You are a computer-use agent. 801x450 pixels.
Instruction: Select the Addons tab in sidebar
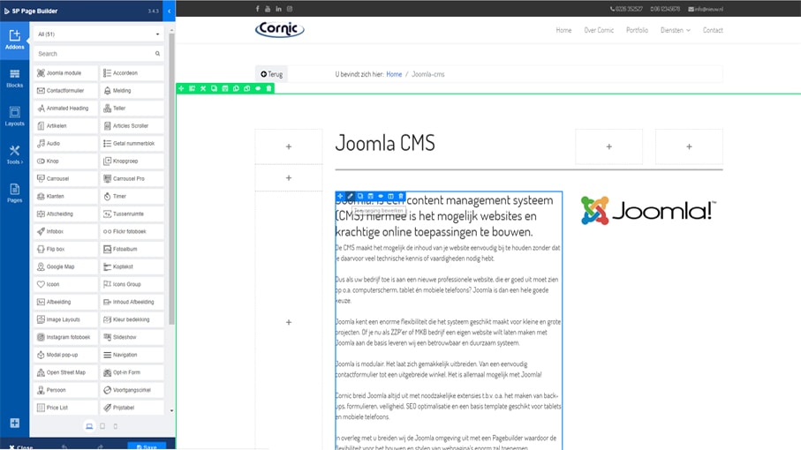click(14, 40)
